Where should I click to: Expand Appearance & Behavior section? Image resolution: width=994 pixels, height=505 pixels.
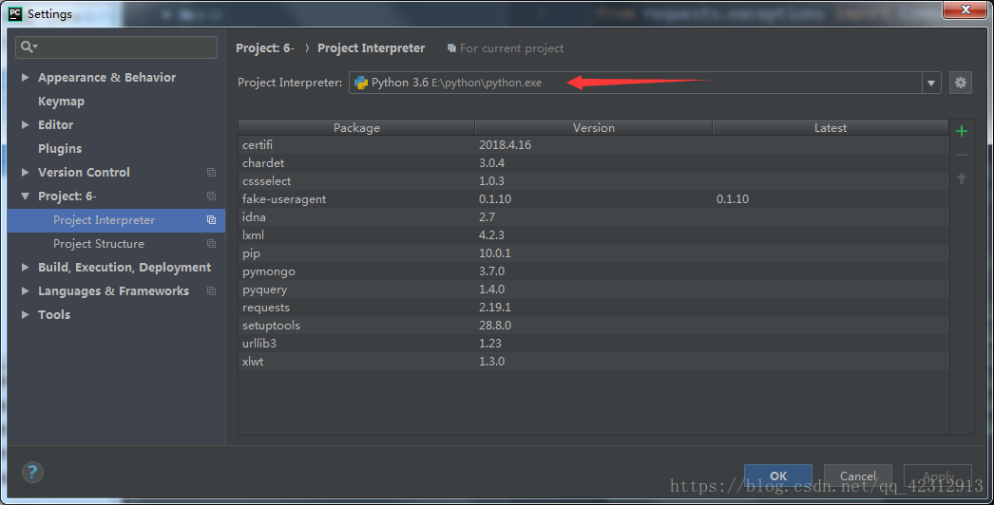pyautogui.click(x=26, y=77)
